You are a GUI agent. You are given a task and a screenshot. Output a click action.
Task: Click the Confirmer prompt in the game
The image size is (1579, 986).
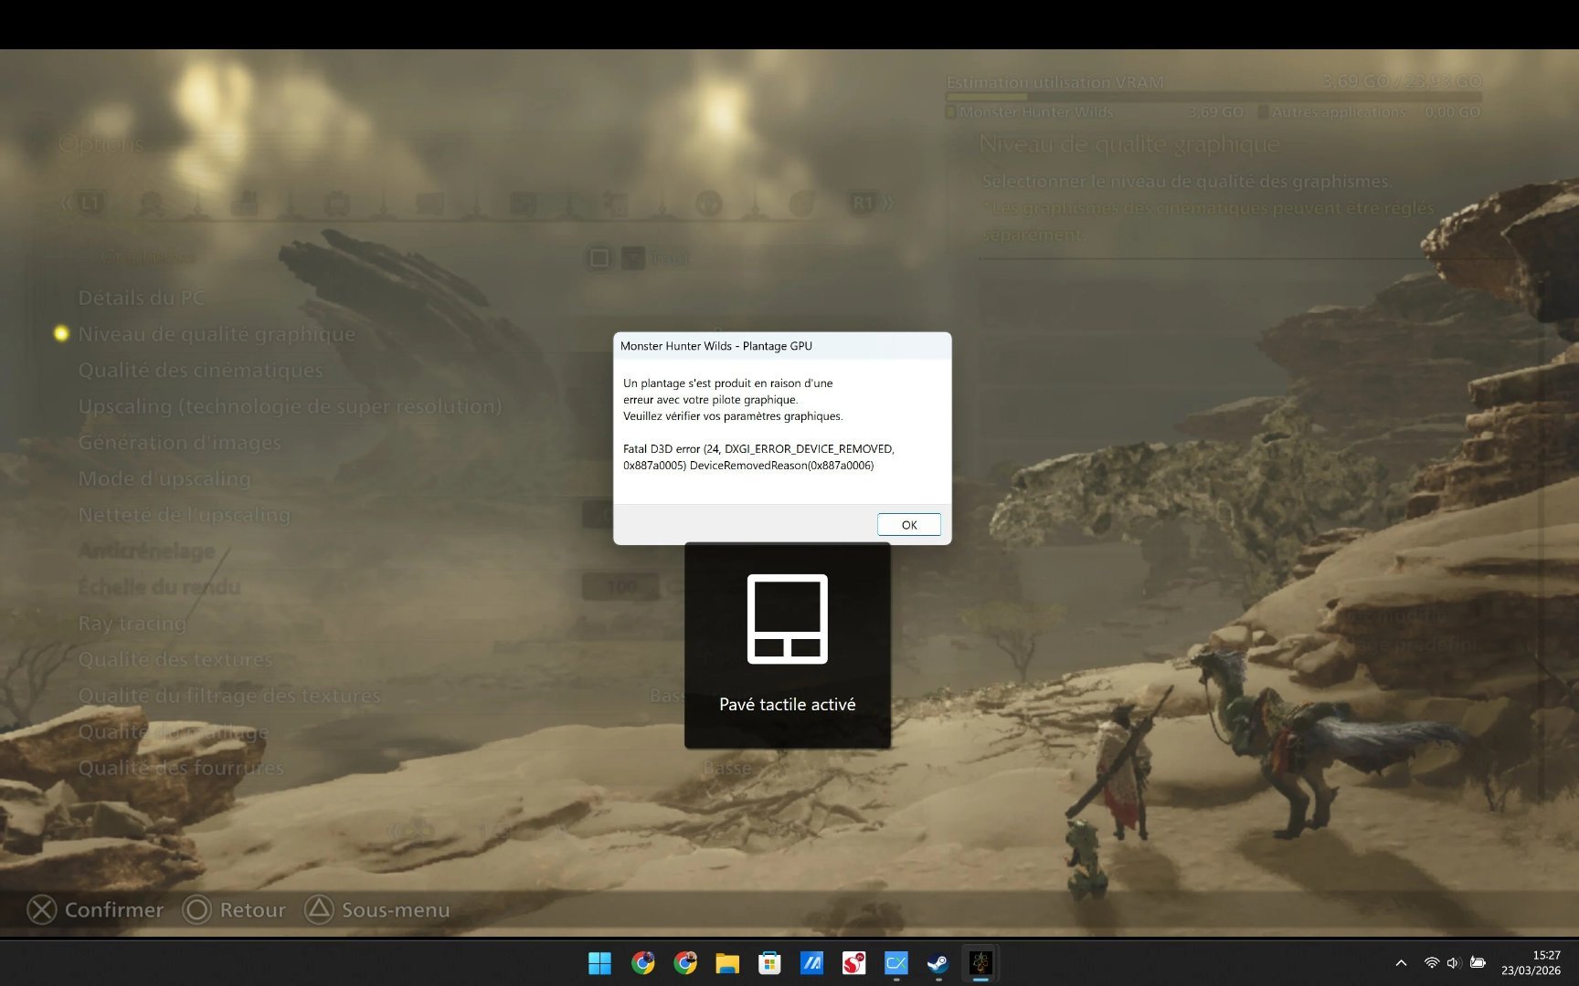click(x=114, y=910)
